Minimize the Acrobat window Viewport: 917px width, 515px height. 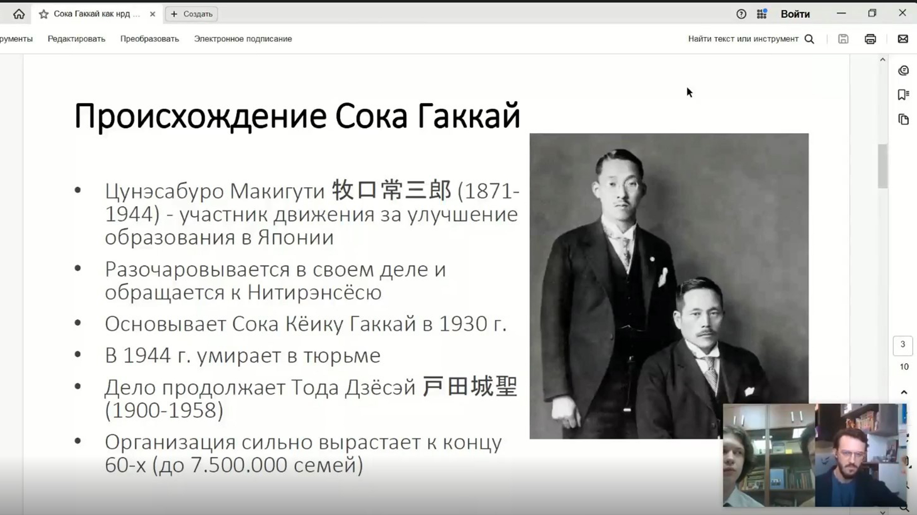[841, 13]
